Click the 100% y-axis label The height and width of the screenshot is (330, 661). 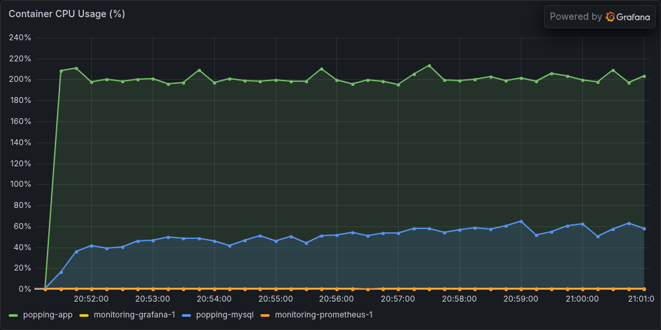coord(20,184)
